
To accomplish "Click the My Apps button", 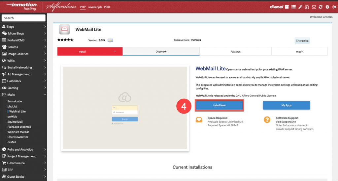I will click(x=286, y=105).
